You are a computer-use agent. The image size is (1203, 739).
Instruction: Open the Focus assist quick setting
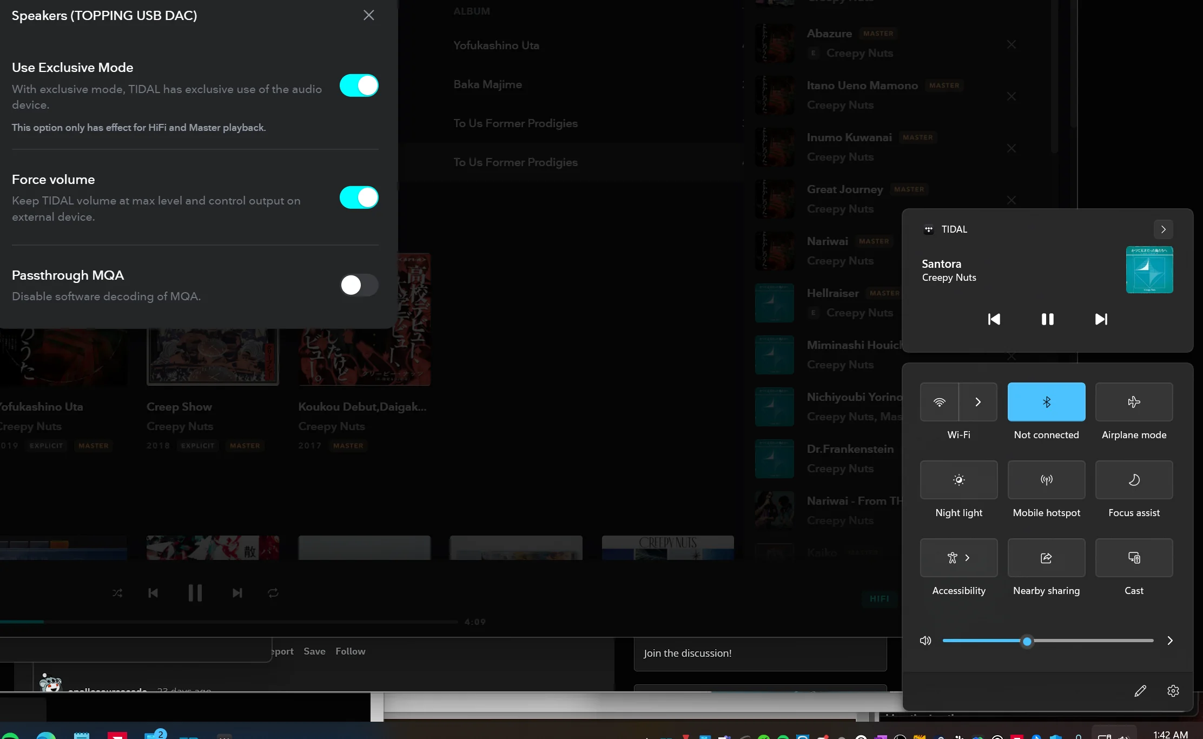pyautogui.click(x=1134, y=480)
